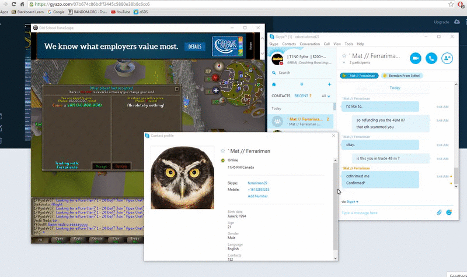Click the Type a message here field

[x=387, y=213]
